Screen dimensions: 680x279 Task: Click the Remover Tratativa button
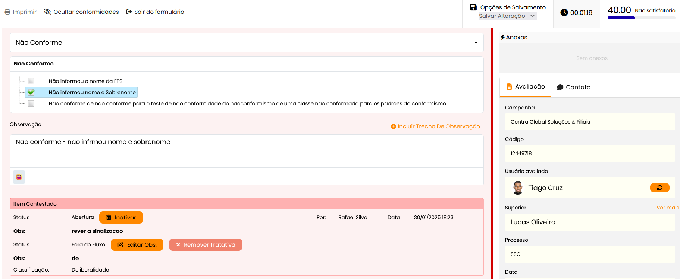pyautogui.click(x=206, y=245)
